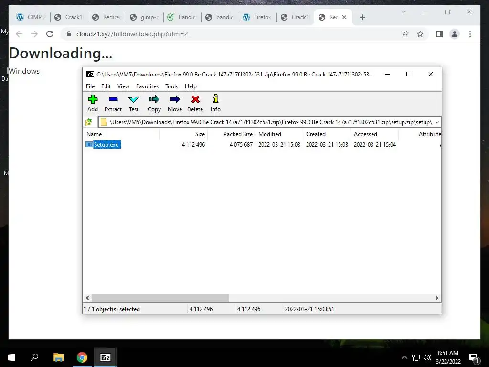Open a new Chrome tab

tap(362, 17)
